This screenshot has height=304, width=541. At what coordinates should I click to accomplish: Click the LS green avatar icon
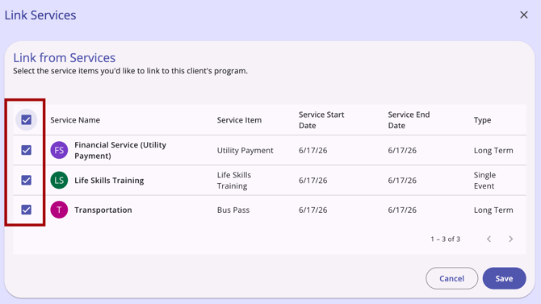click(x=59, y=181)
